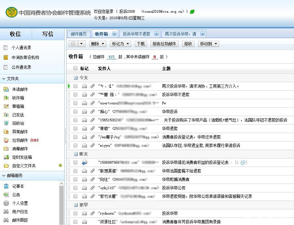
Task: Collapse the 今天 mail group
Action: [76, 78]
